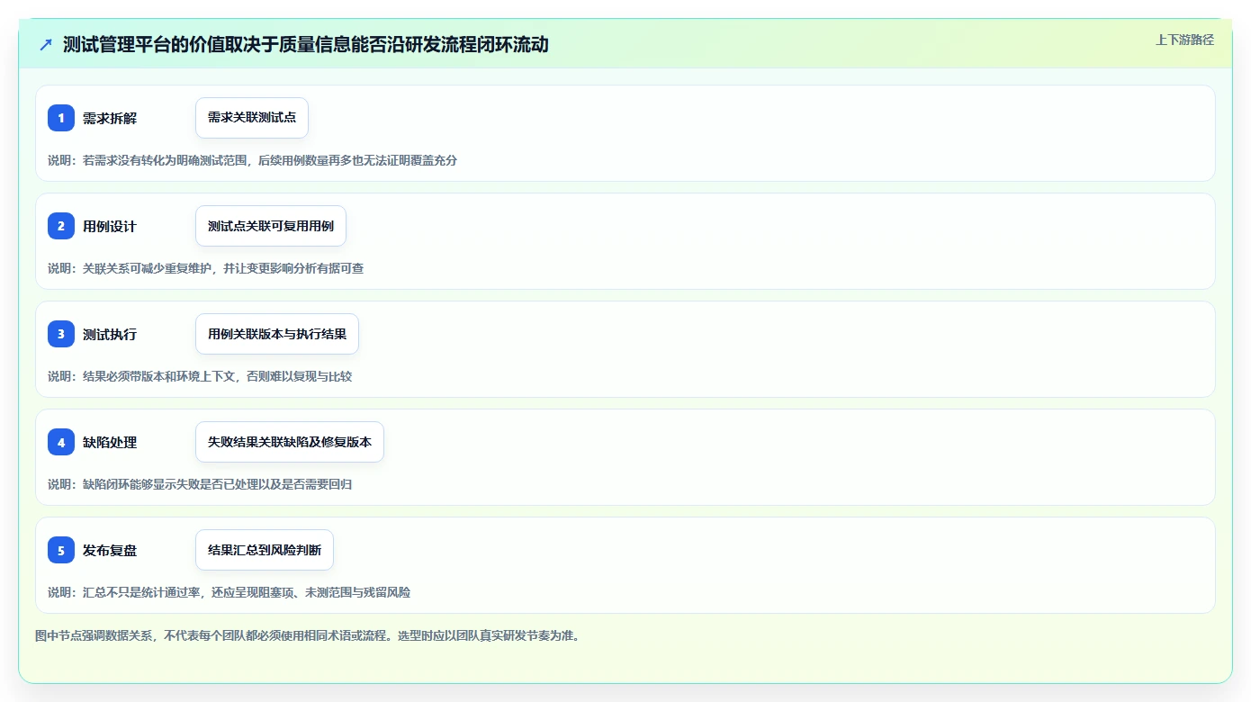Select the 结果汇总到风险判断 chip
Image resolution: width=1251 pixels, height=702 pixels.
click(x=265, y=550)
